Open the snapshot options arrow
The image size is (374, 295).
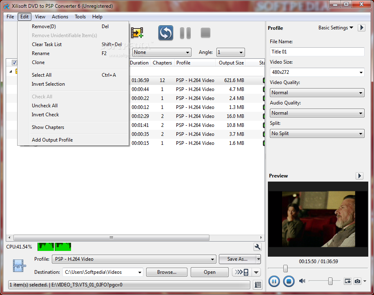click(365, 281)
